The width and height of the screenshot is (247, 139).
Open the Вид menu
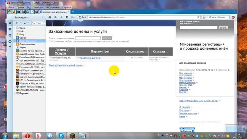tap(29, 7)
